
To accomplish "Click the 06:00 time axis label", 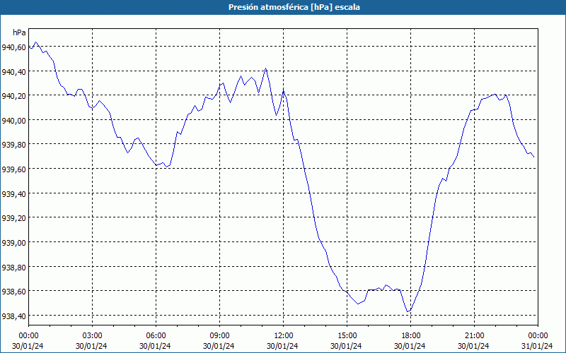I will 156,336.
